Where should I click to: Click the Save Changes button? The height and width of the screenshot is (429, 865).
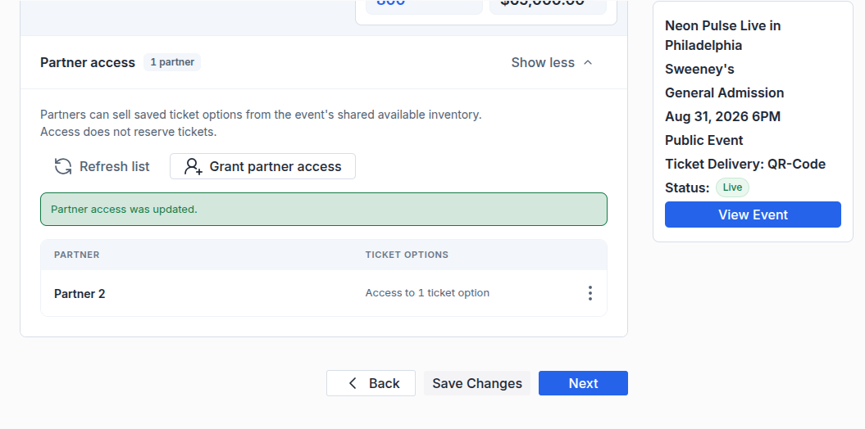477,383
